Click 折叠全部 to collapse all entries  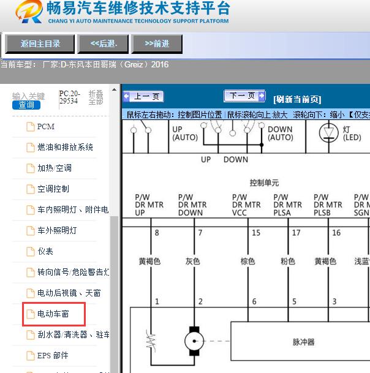96,97
